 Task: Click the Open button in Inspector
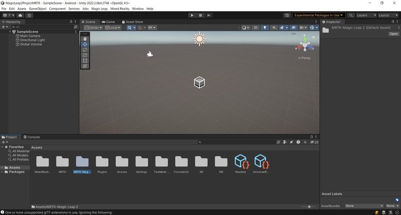click(394, 34)
